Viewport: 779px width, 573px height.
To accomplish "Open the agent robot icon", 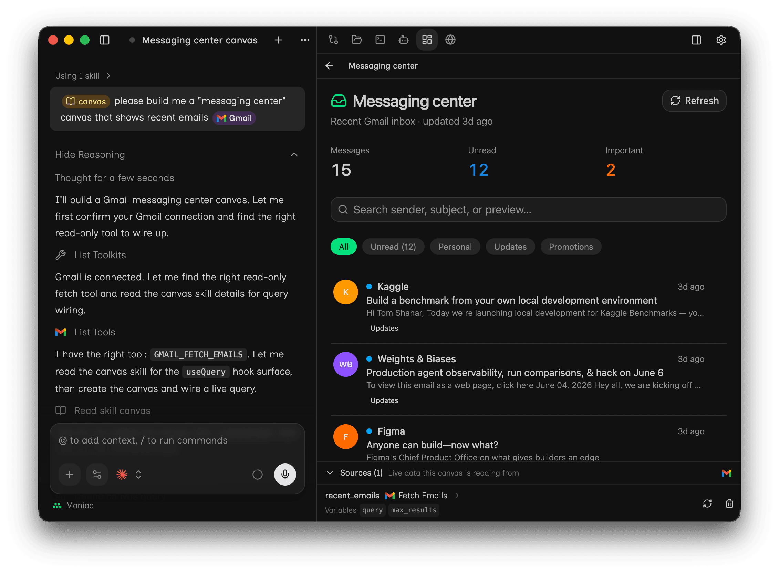I will pyautogui.click(x=403, y=40).
